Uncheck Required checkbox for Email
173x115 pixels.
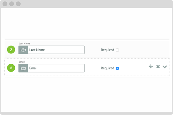[118, 68]
